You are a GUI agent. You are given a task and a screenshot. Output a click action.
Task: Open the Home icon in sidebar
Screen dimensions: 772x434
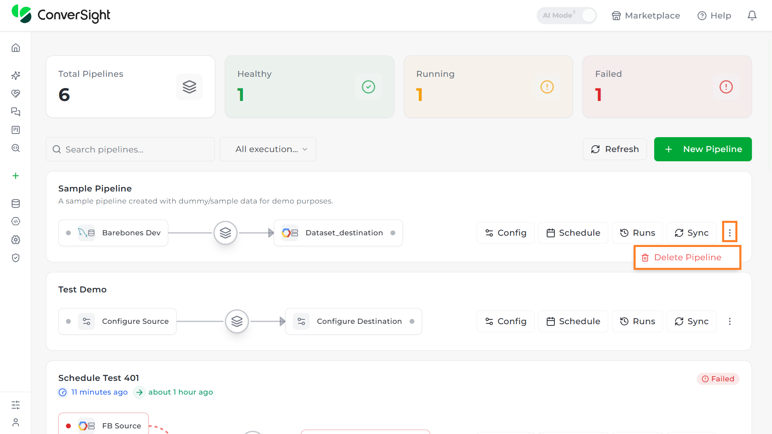16,48
